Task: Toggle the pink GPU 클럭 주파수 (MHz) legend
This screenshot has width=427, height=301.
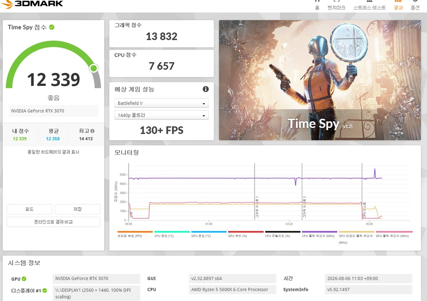Action: 394,234
